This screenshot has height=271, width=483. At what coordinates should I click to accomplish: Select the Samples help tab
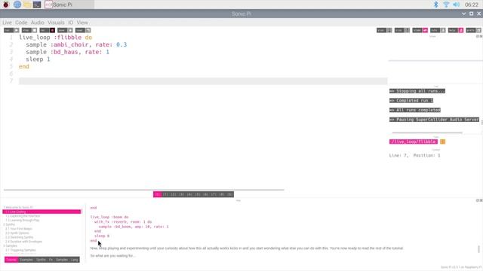[x=62, y=260]
